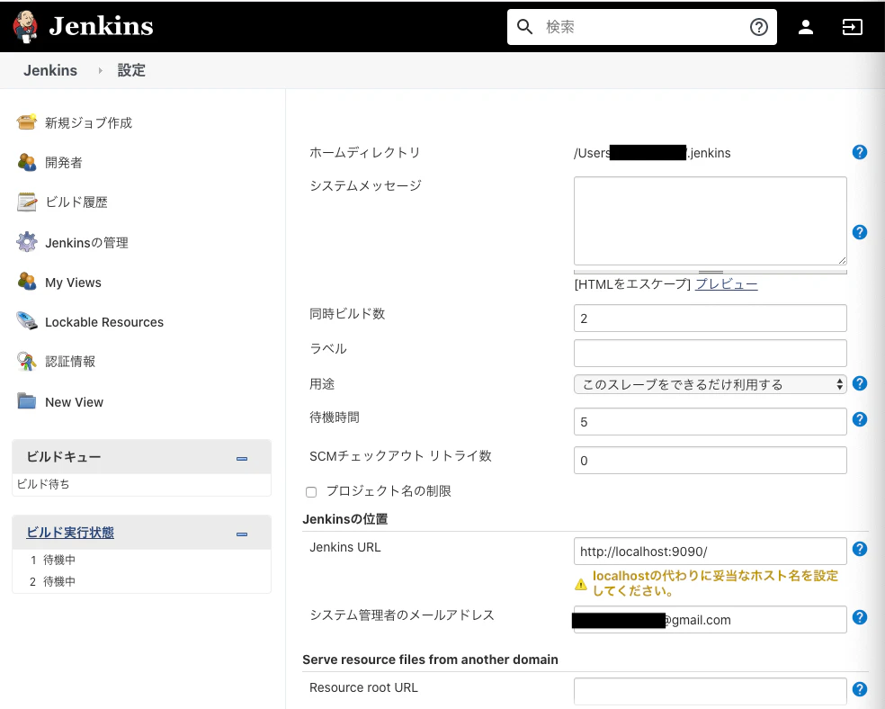Click breadcrumb arrow after Jenkins

click(x=100, y=70)
